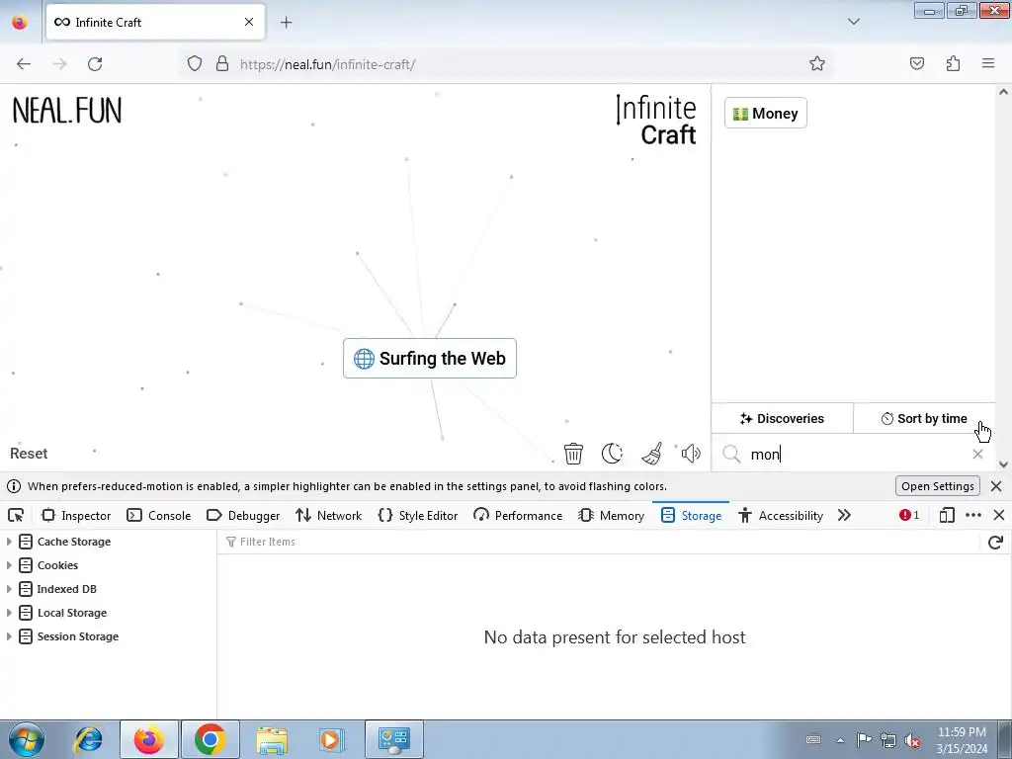Click the tracking protection shield icon

[195, 64]
